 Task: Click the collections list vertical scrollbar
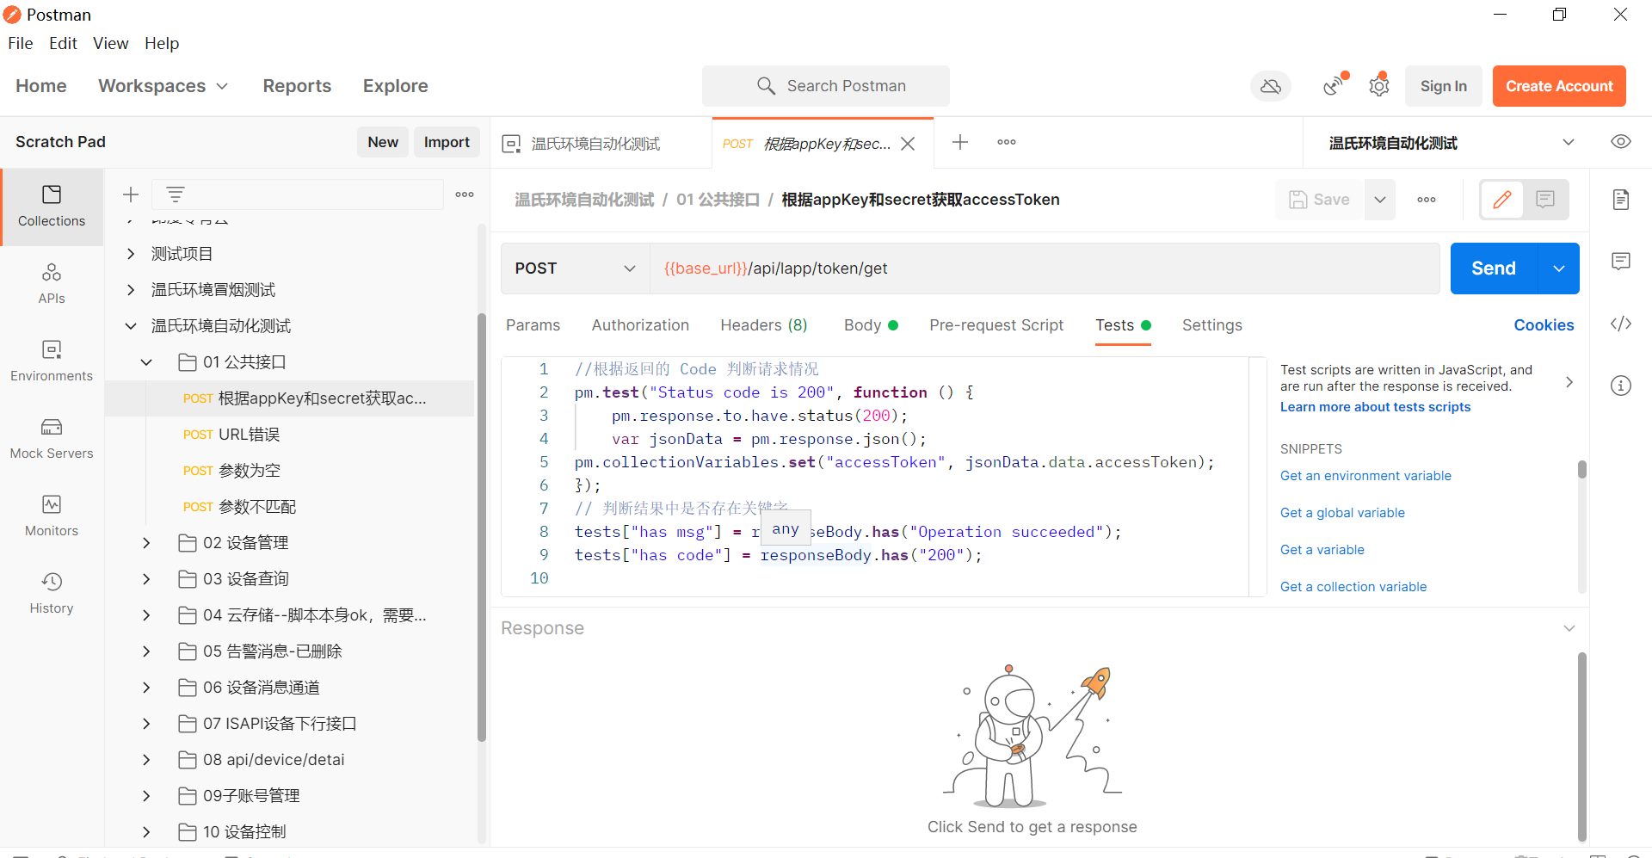coord(482,527)
